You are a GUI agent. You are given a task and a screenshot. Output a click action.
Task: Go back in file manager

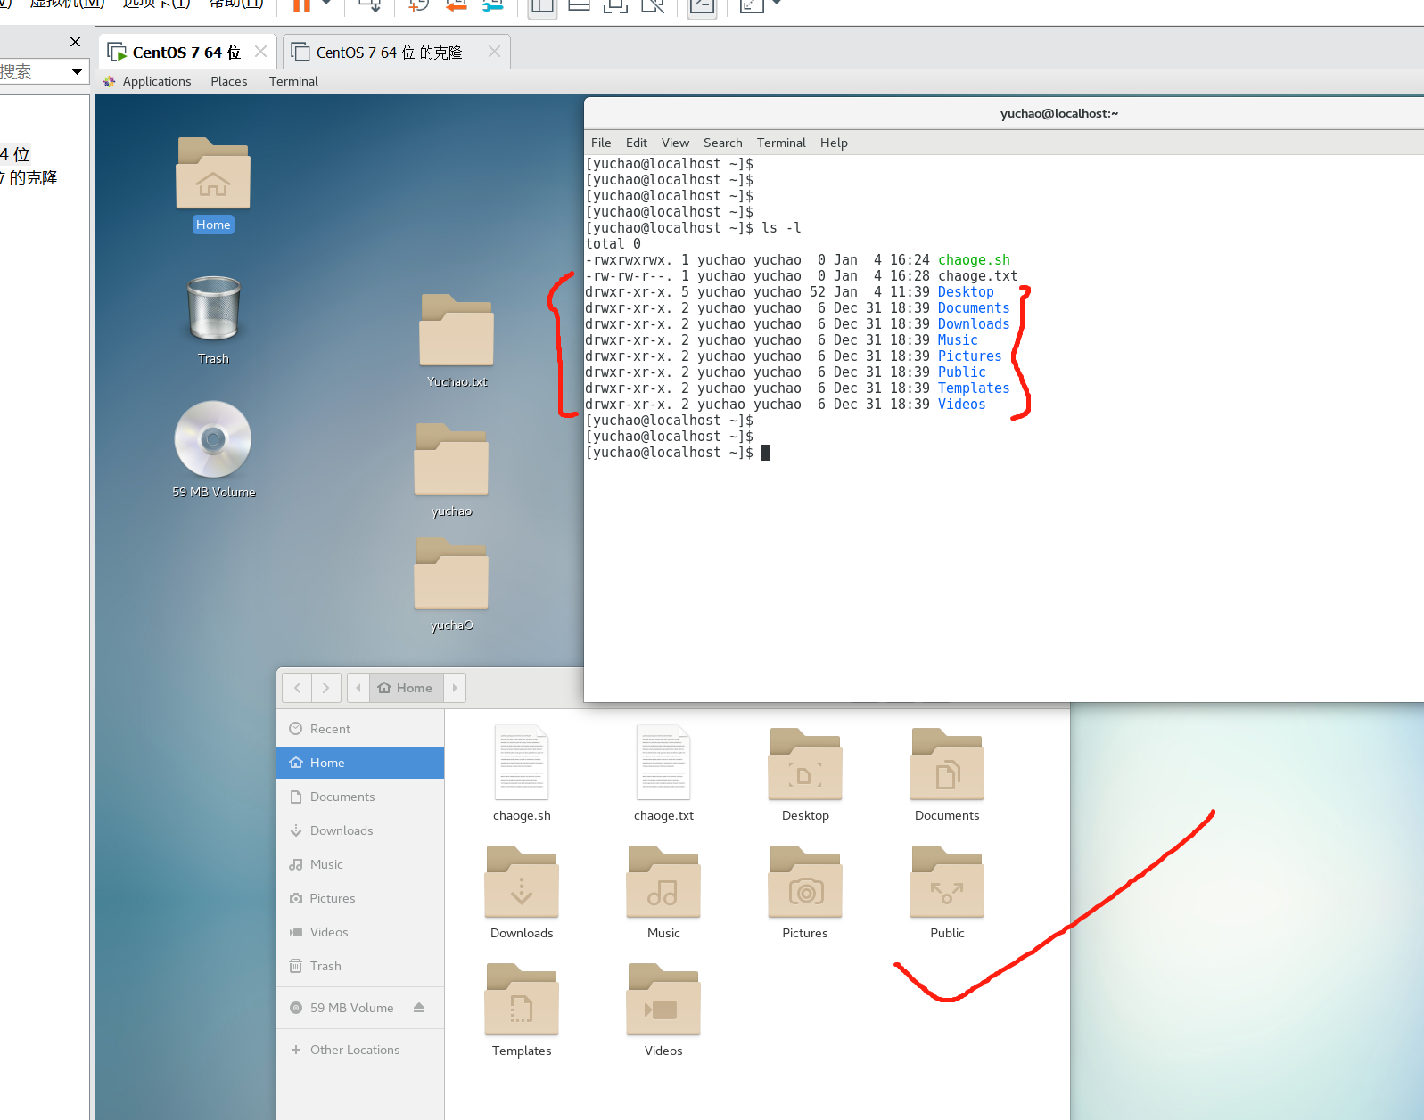(x=298, y=688)
